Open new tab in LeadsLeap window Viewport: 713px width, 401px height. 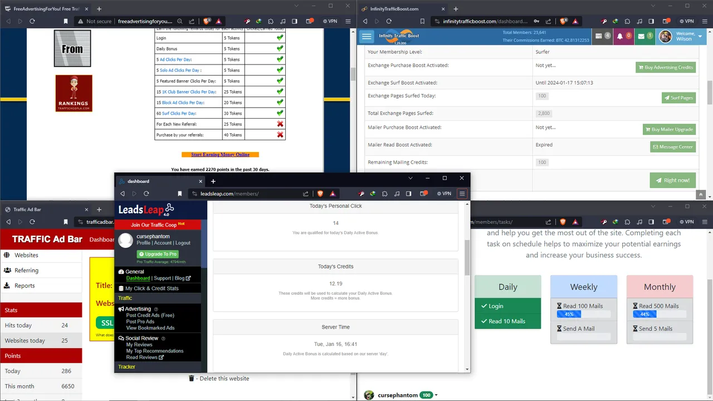(x=213, y=181)
